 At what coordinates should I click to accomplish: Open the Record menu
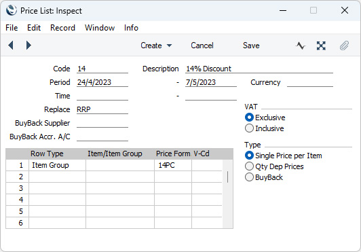click(x=62, y=28)
